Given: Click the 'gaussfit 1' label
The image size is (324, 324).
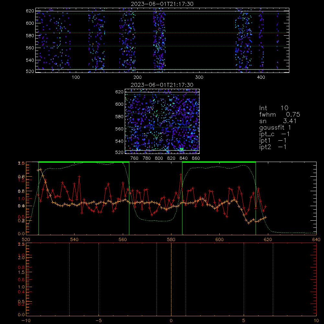Looking at the screenshot, I should (275, 128).
